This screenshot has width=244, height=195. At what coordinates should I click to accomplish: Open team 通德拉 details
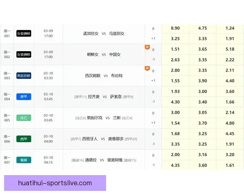(91, 160)
